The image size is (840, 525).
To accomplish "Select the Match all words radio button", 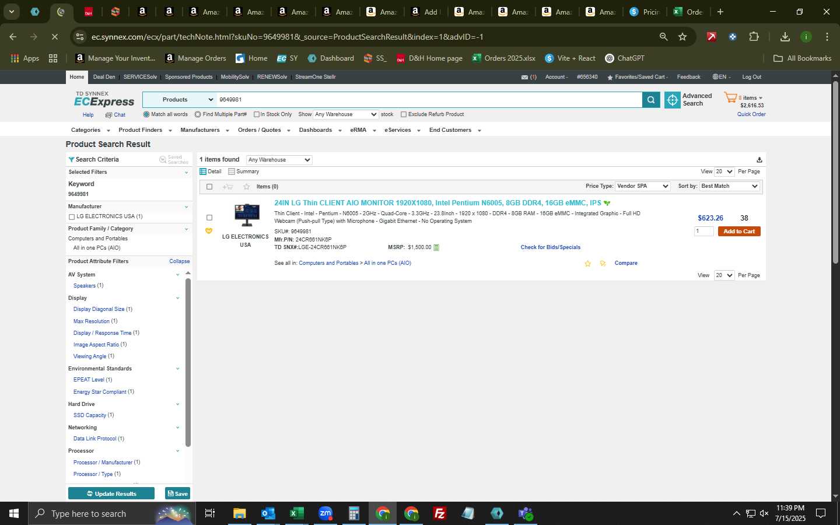I will 146,114.
